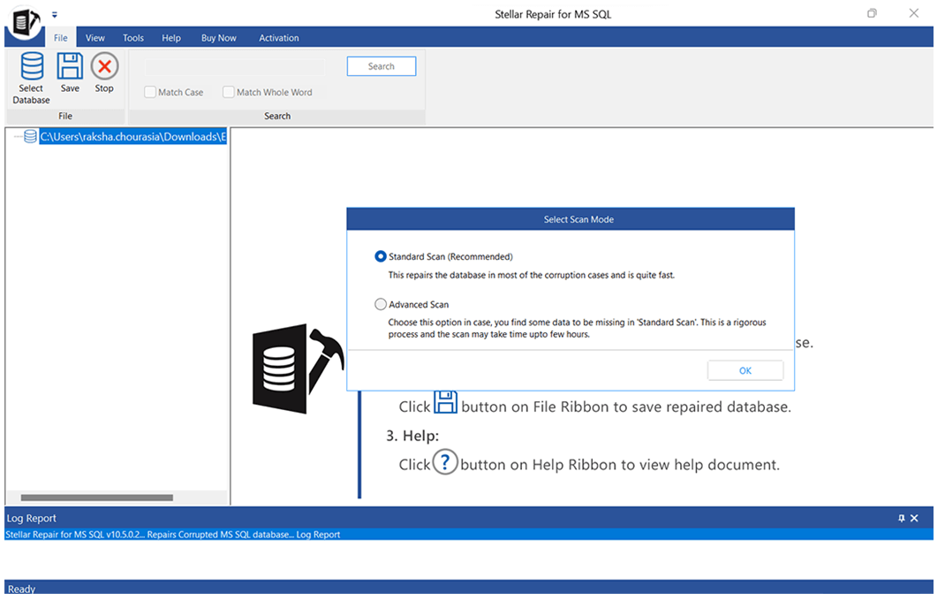Expand the database node in the tree
The height and width of the screenshot is (600, 945).
tap(16, 136)
